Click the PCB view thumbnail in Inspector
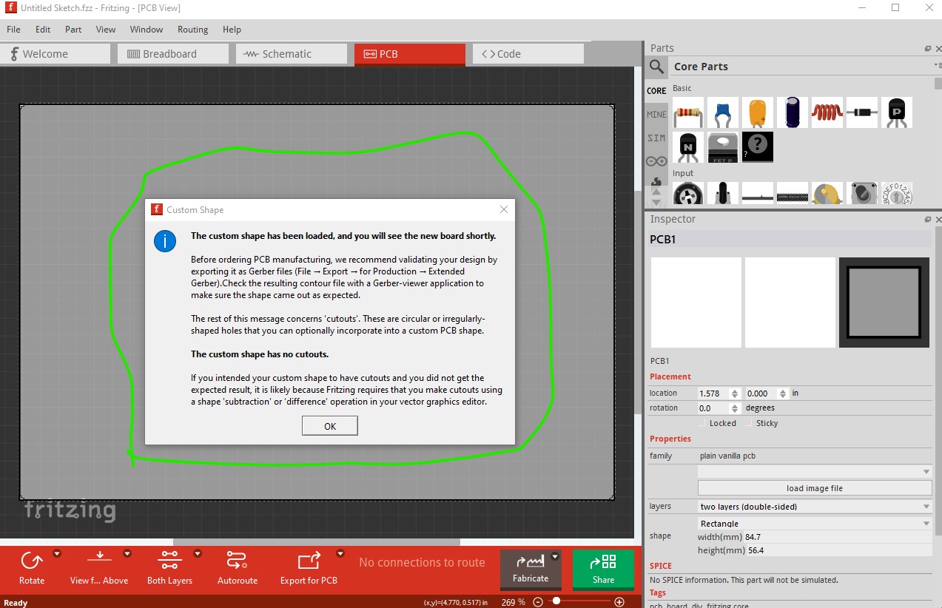The image size is (942, 608). click(x=884, y=303)
